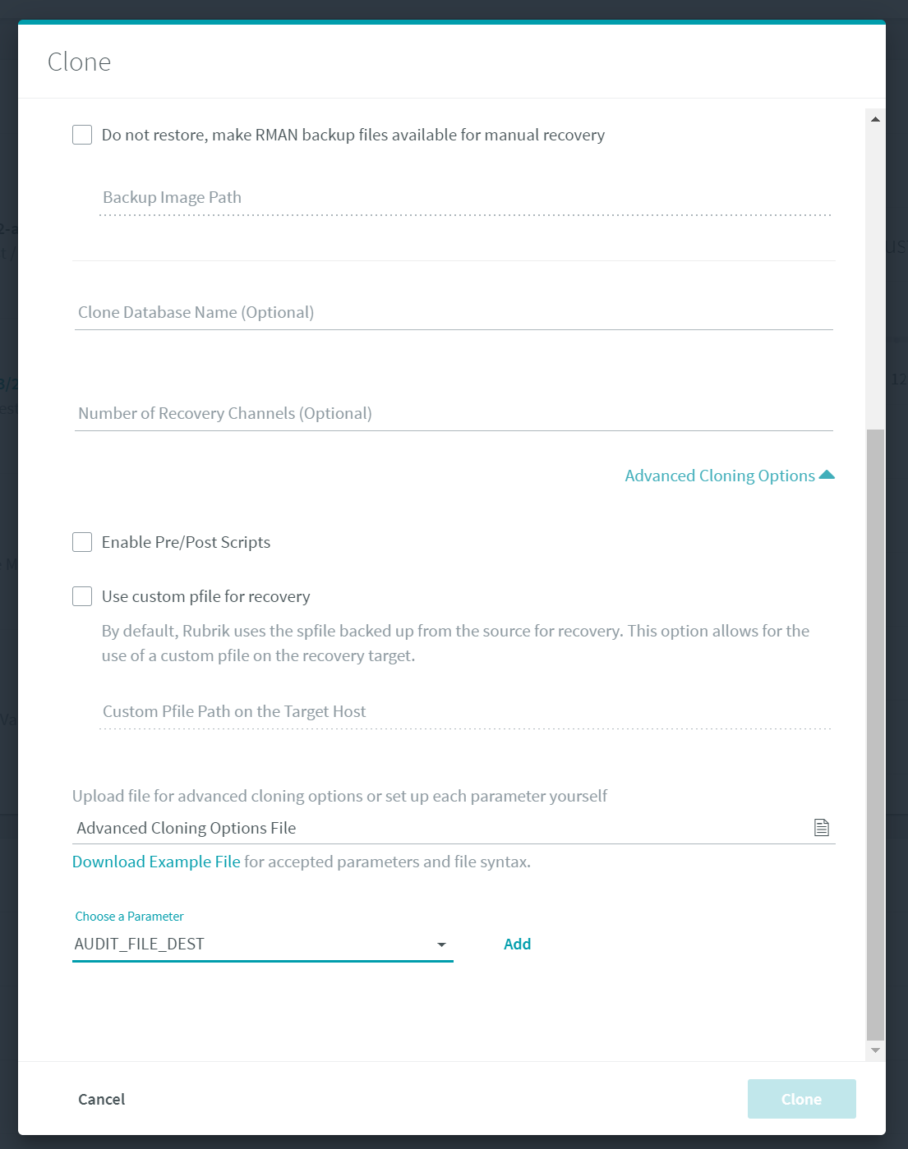
Task: Click the file upload document icon
Action: [x=821, y=828]
